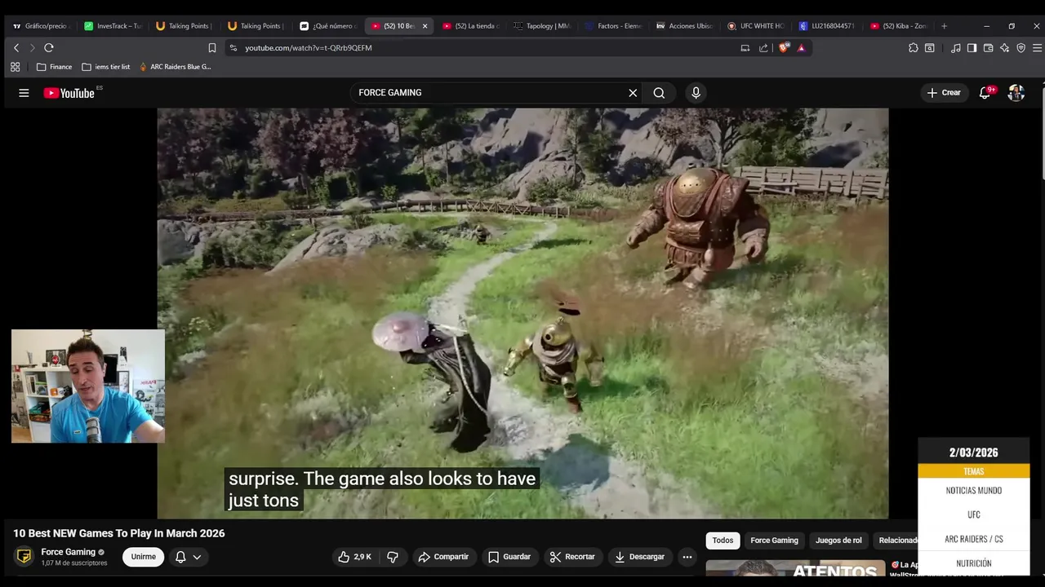The height and width of the screenshot is (587, 1045).
Task: Select the Relacionado filter chip
Action: pos(896,541)
